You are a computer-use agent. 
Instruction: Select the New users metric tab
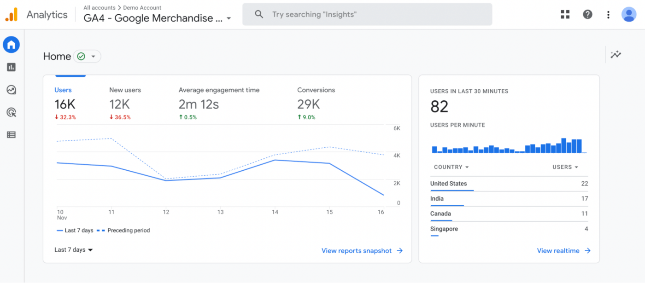coord(125,103)
